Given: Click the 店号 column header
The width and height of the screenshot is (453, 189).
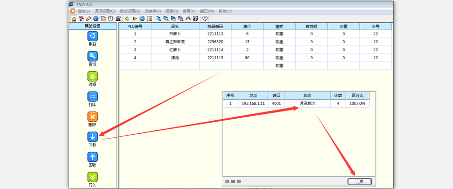Looking at the screenshot, I should (376, 27).
